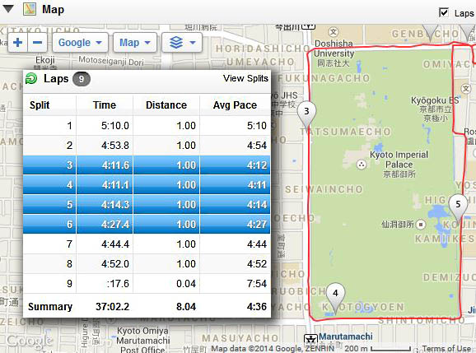Click lap 8 average pace 4:52
The image size is (476, 353).
(257, 263)
